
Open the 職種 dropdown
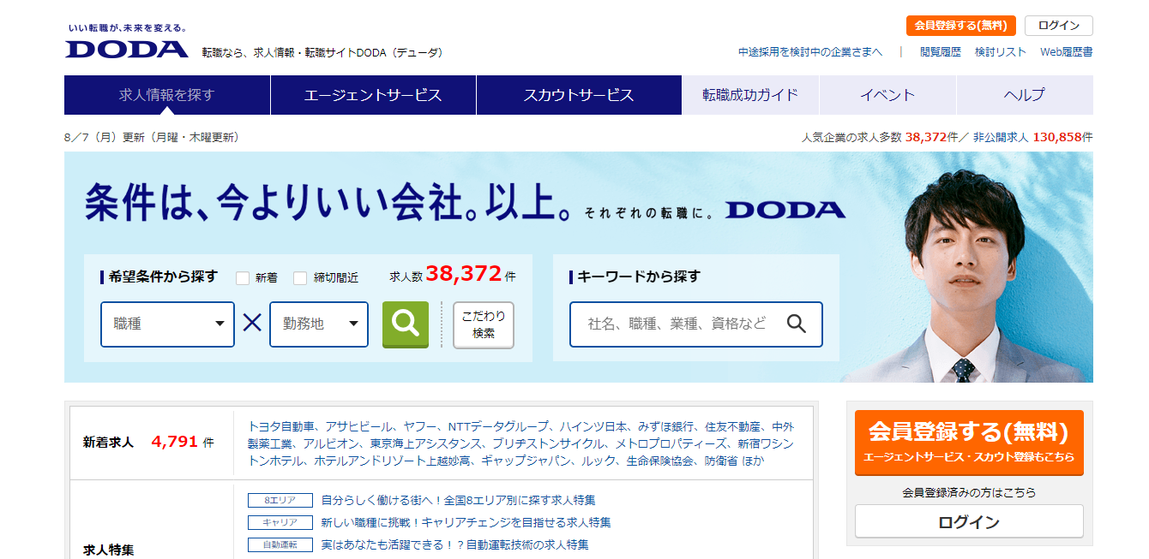click(167, 324)
